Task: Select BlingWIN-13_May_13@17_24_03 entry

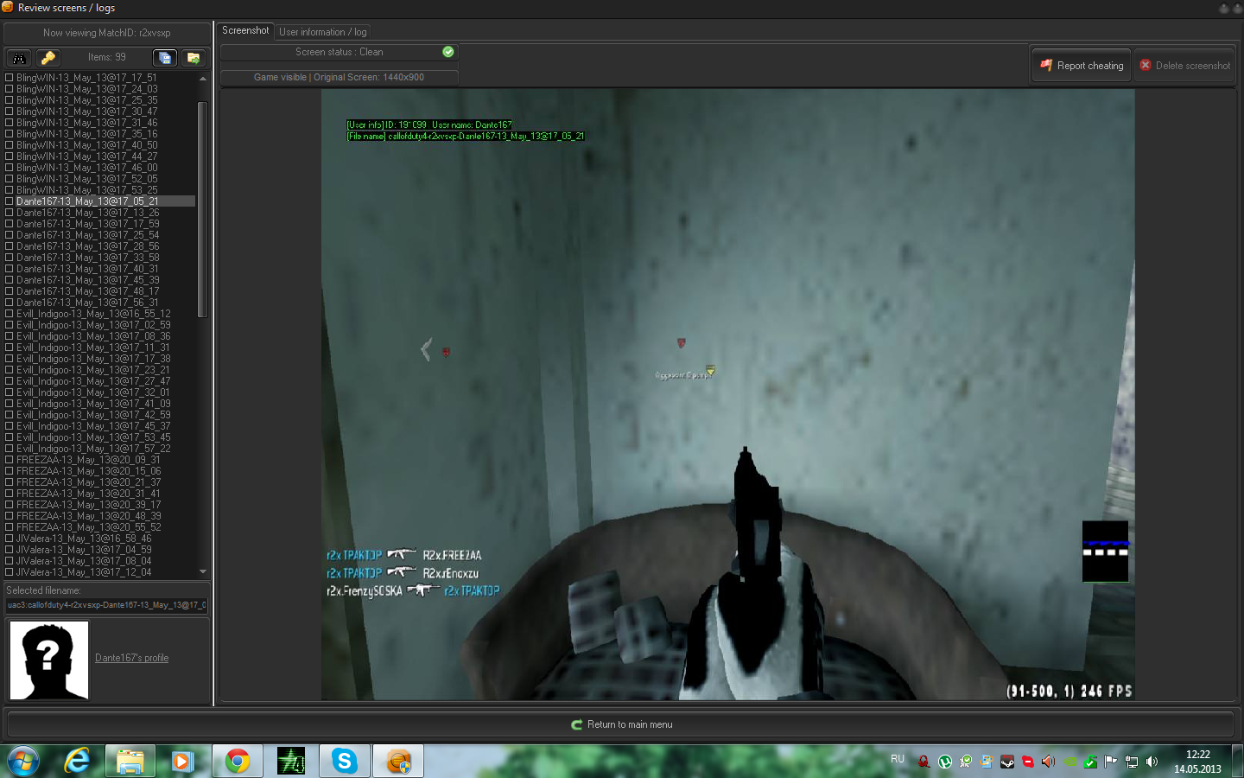Action: (86, 89)
